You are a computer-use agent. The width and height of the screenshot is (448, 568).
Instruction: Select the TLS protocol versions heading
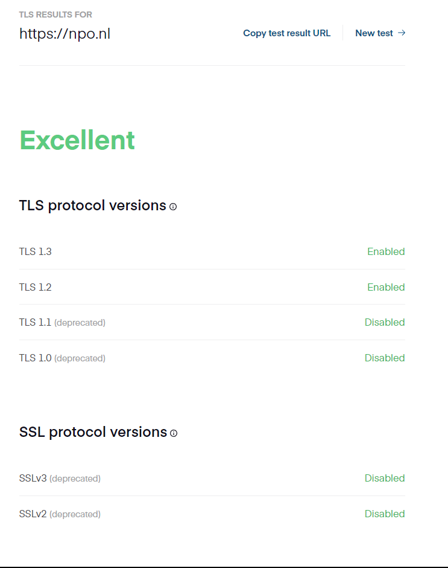point(92,205)
